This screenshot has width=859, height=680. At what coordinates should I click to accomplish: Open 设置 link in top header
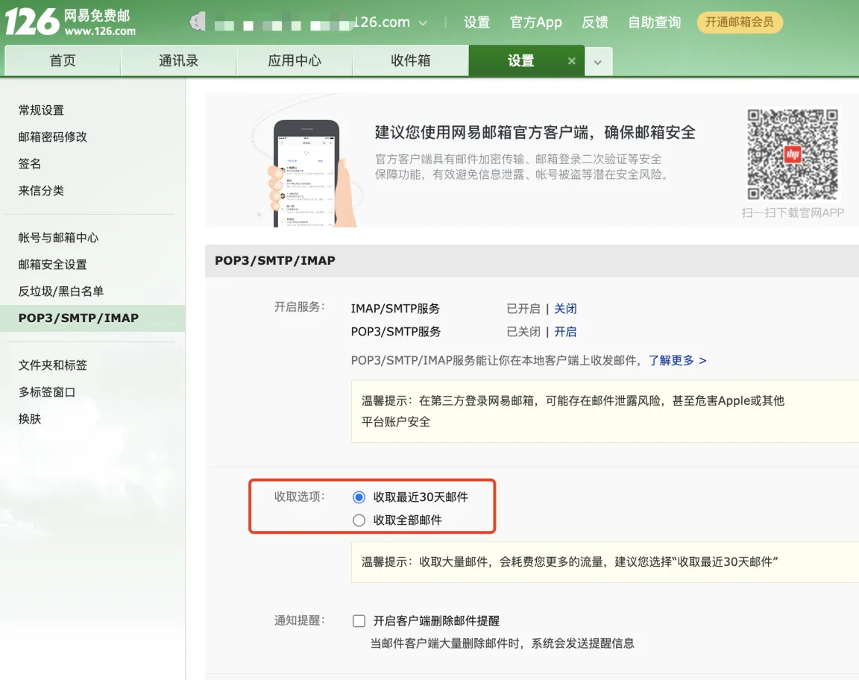(476, 22)
